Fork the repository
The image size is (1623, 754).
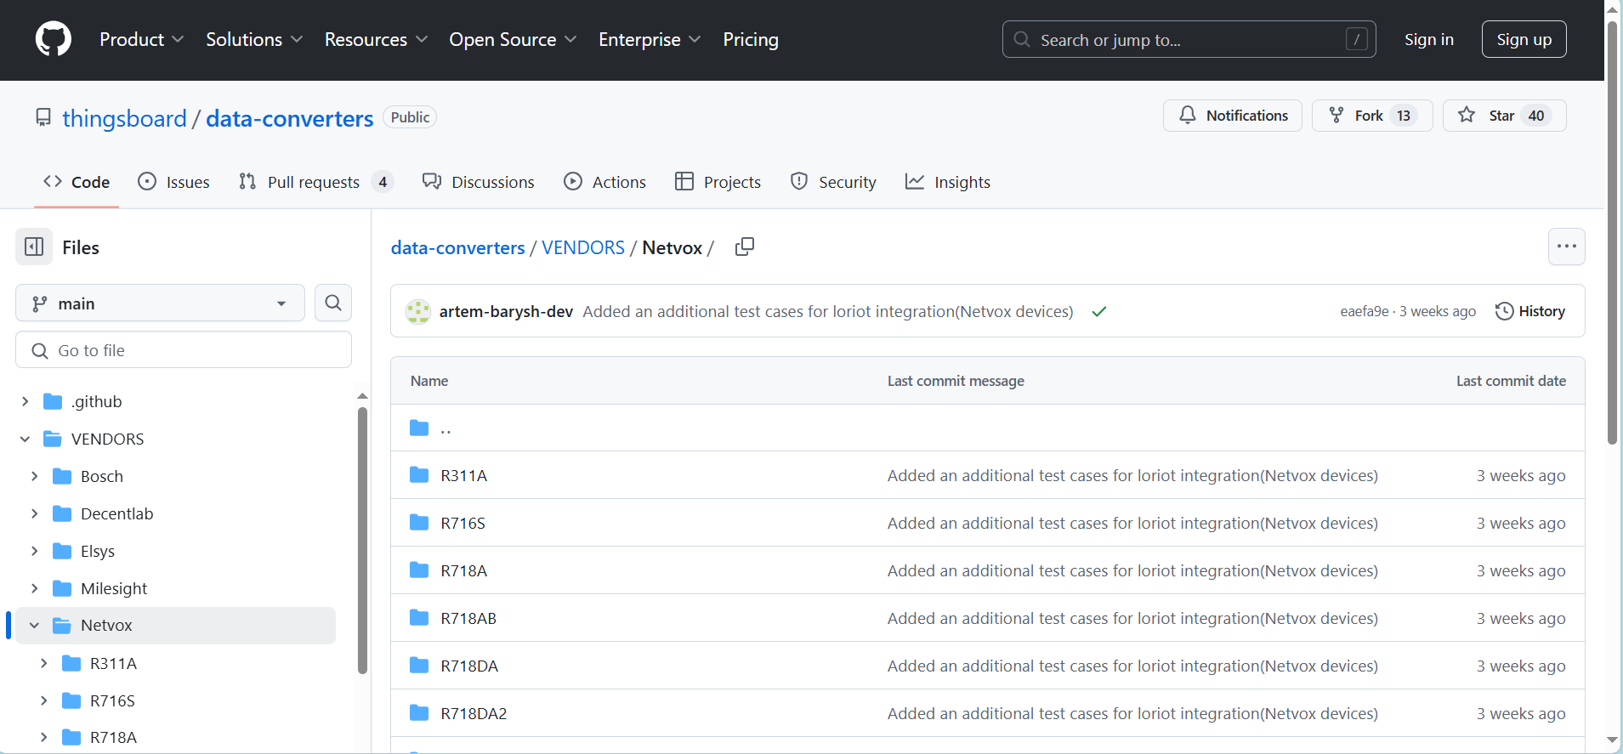(1372, 116)
